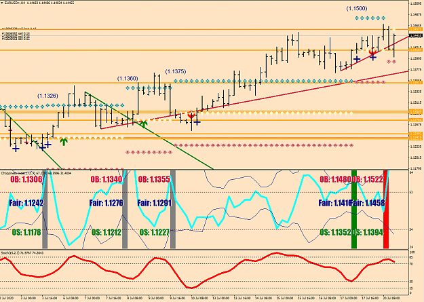Click the OB: 1.1480 label
The image size is (424, 302).
tap(335, 179)
